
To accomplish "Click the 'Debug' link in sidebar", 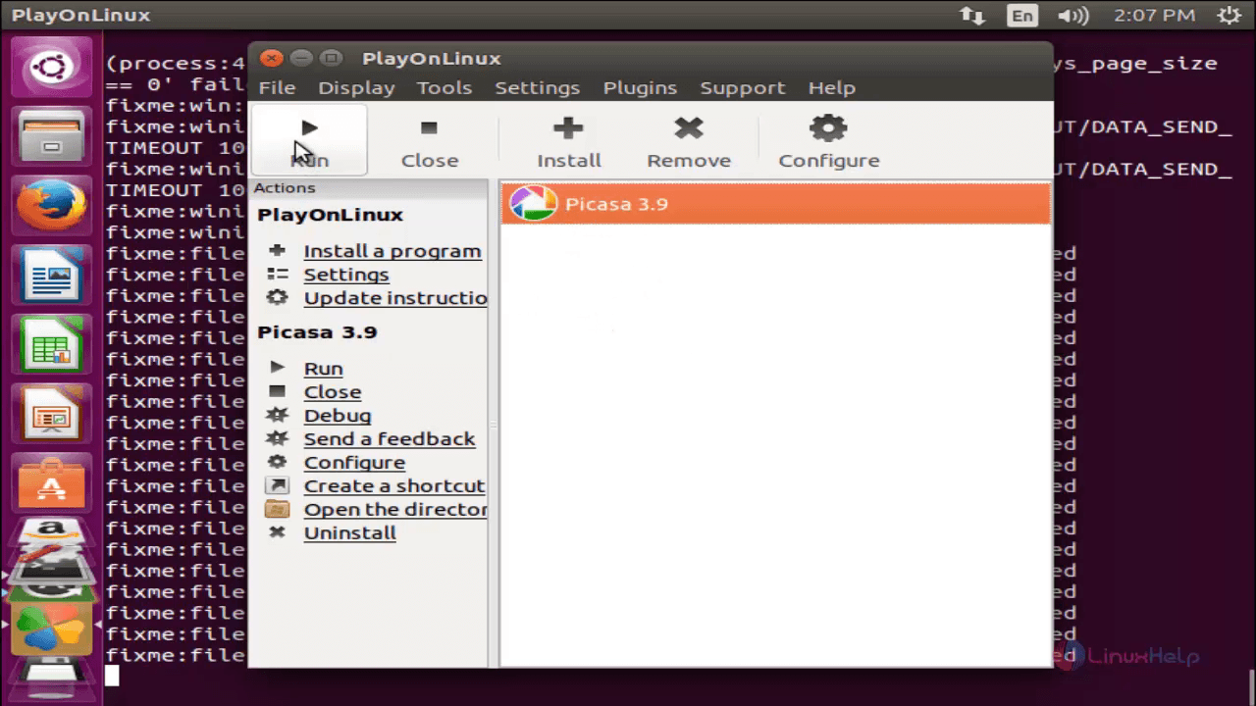I will pyautogui.click(x=338, y=416).
